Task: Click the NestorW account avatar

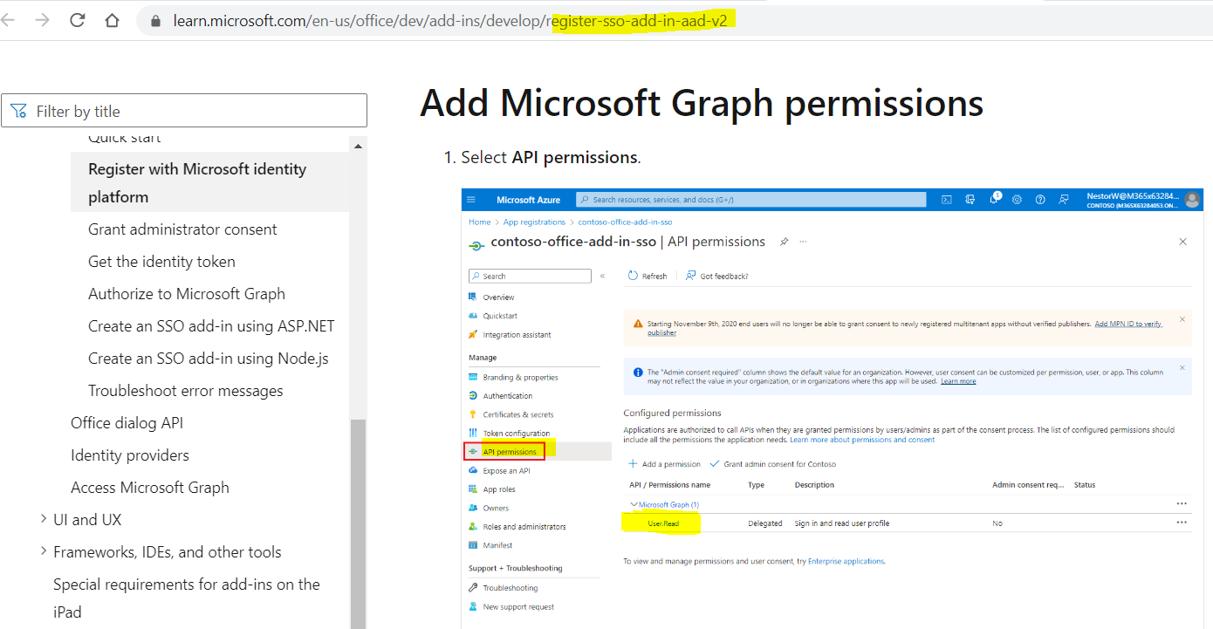Action: point(1192,200)
